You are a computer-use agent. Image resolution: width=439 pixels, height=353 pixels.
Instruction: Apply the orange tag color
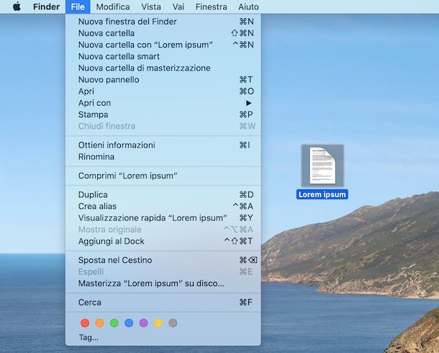pyautogui.click(x=99, y=323)
